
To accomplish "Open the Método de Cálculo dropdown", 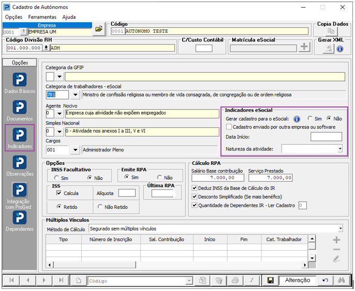I will [x=341, y=228].
